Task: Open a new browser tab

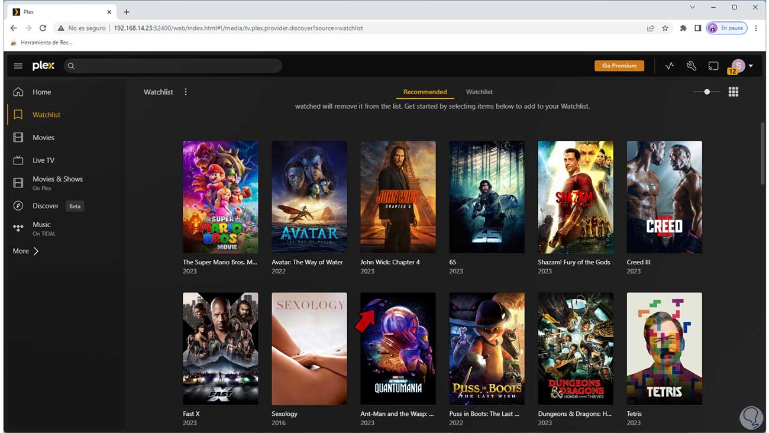Action: click(127, 12)
